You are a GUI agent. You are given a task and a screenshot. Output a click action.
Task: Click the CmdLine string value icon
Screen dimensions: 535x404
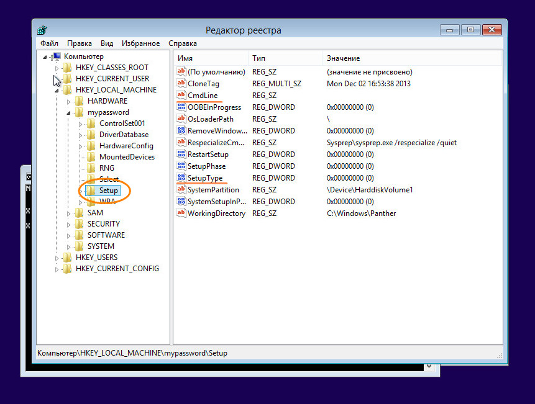click(x=181, y=96)
